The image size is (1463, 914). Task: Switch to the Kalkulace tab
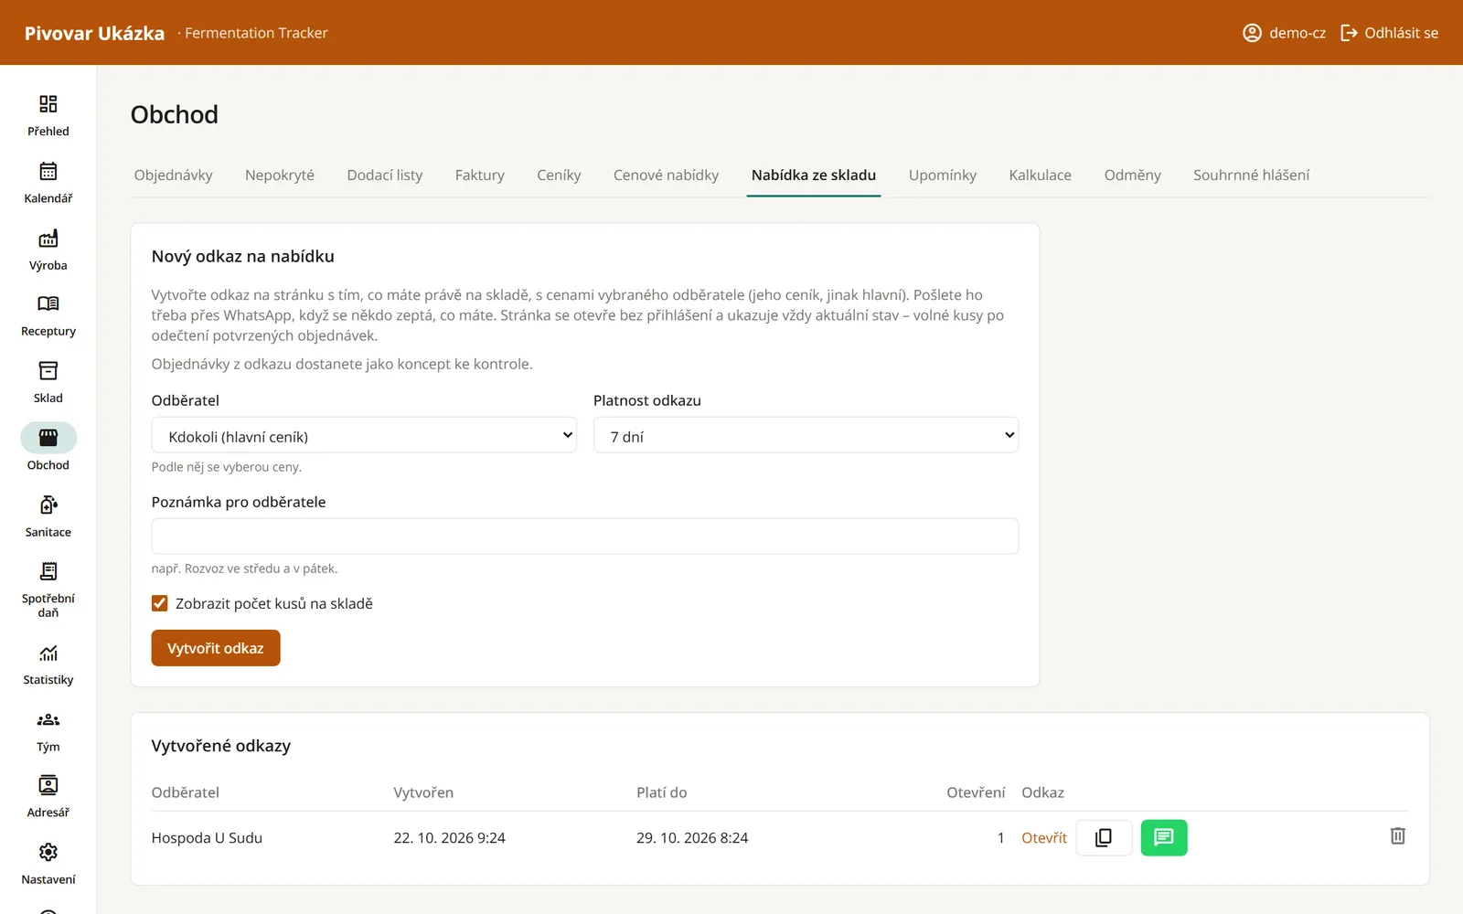click(1041, 175)
